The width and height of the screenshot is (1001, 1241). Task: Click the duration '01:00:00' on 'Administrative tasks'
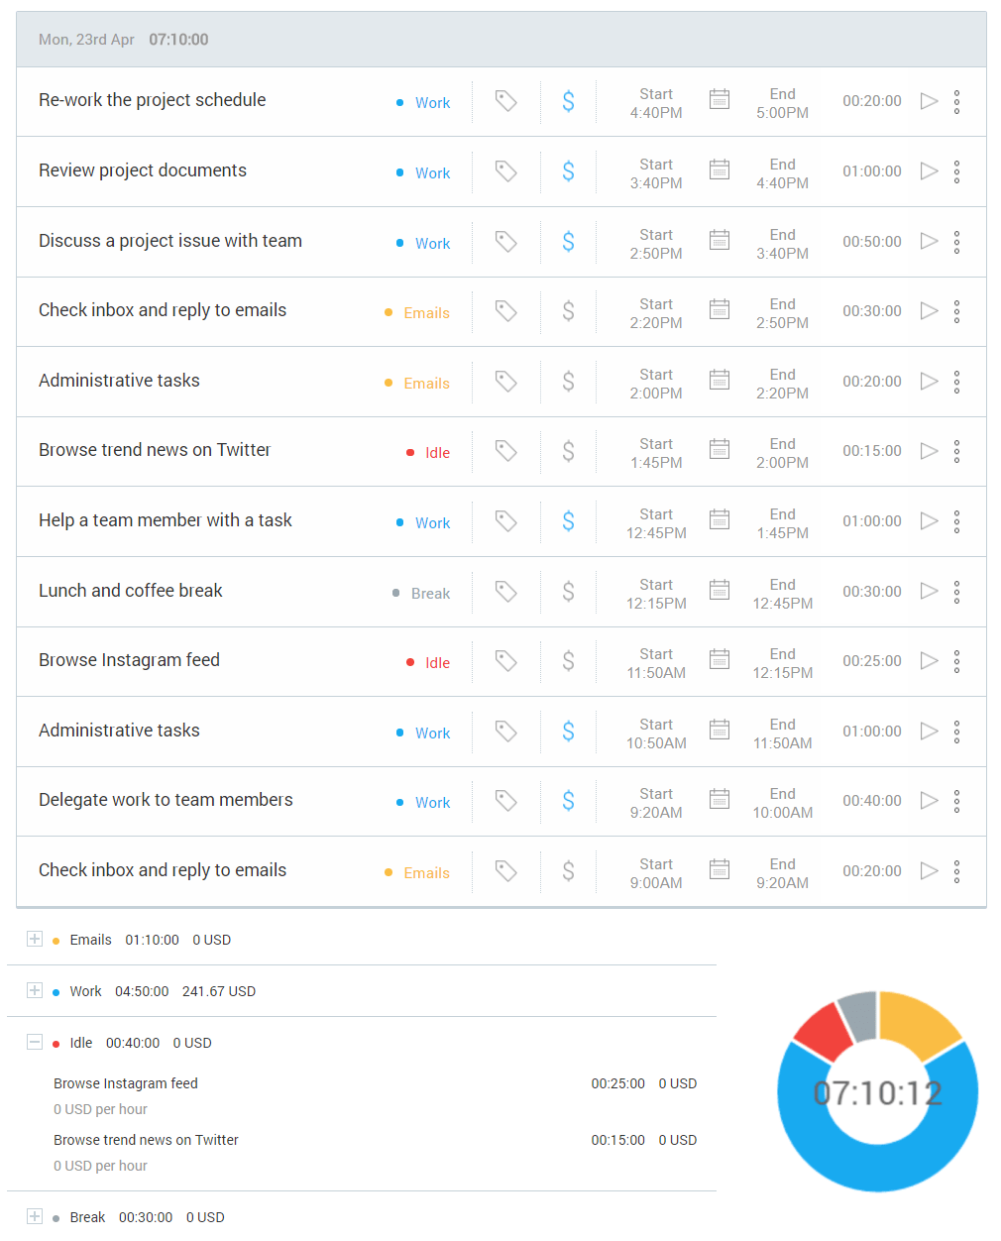pos(872,732)
